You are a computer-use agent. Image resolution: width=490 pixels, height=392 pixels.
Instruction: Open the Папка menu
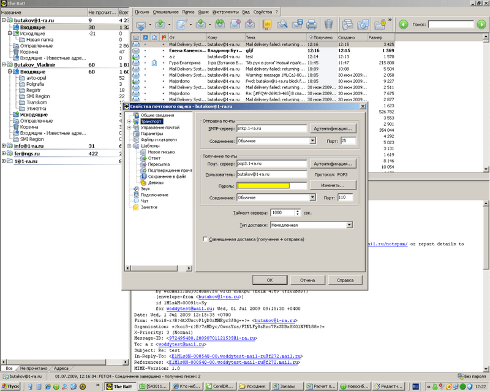coord(188,12)
